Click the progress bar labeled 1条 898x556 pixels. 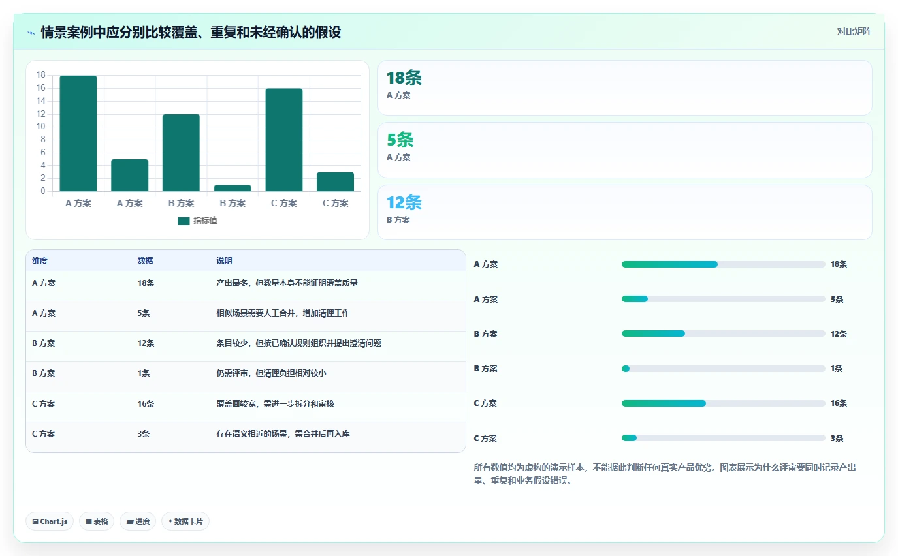point(724,369)
